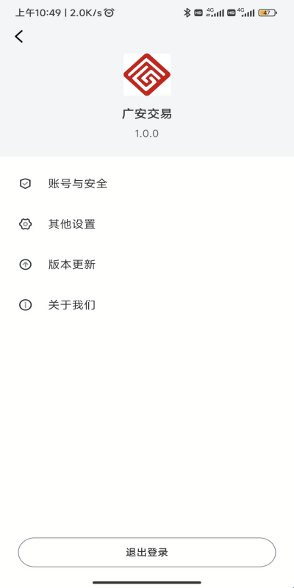Image resolution: width=294 pixels, height=588 pixels.
Task: Tap the first HD status badge
Action: (198, 12)
